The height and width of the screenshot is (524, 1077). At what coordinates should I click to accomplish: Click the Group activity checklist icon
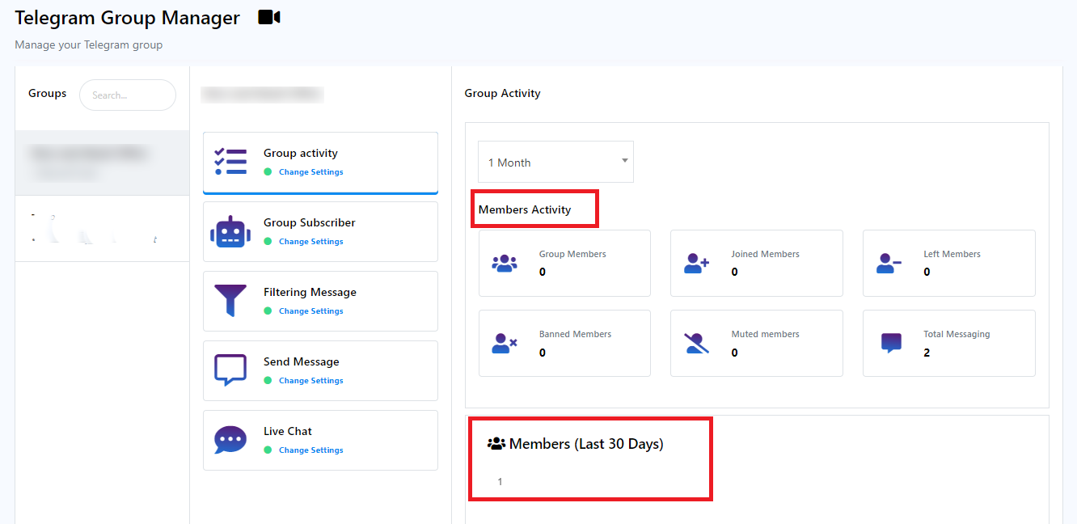point(230,162)
